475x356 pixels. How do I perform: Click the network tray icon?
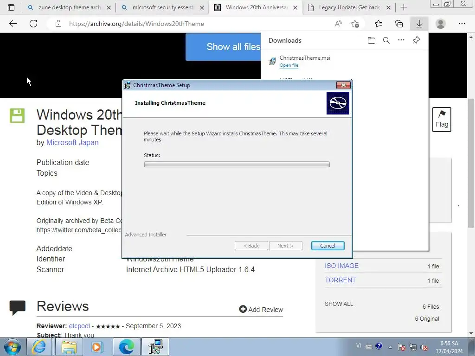[x=412, y=347]
